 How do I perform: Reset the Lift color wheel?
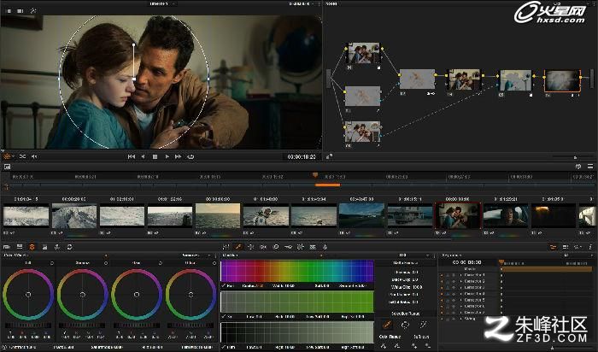tap(52, 263)
